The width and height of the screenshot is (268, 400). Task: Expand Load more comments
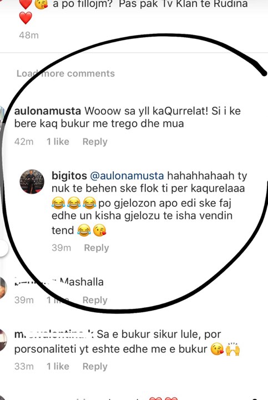pyautogui.click(x=65, y=73)
